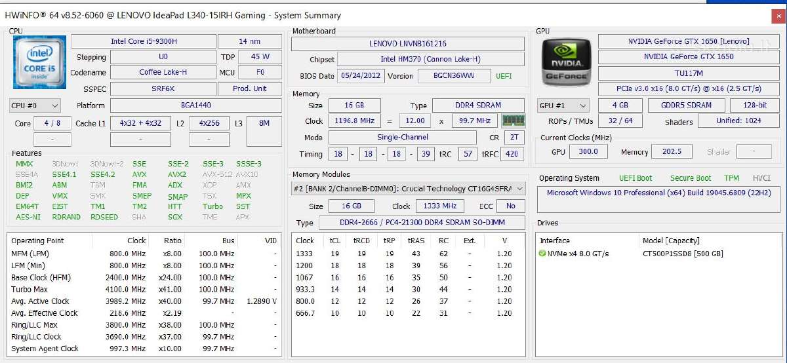Click the ROPs / TMUs value 32 / 64
This screenshot has height=363, width=787.
pyautogui.click(x=620, y=121)
